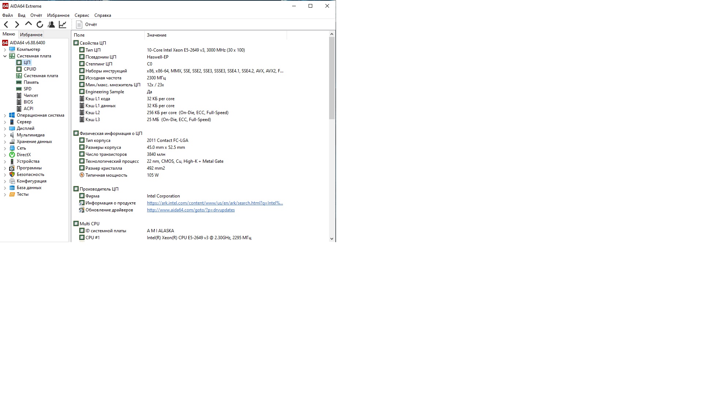Select CPUID in the tree
The height and width of the screenshot is (395, 702).
coord(30,69)
